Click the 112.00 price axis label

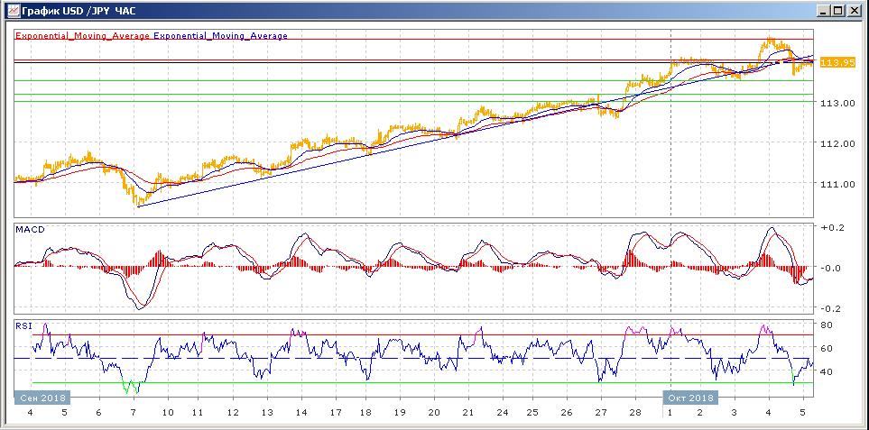point(838,143)
